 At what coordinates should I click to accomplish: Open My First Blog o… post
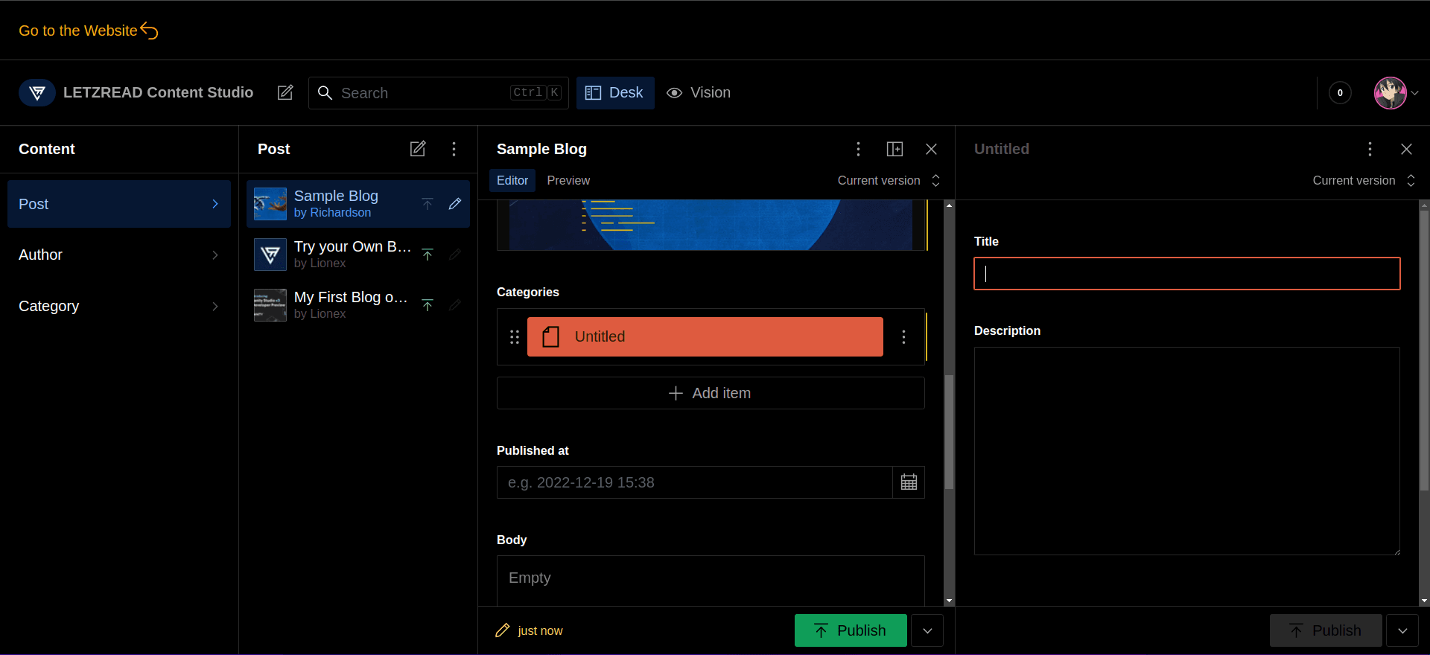pos(358,305)
